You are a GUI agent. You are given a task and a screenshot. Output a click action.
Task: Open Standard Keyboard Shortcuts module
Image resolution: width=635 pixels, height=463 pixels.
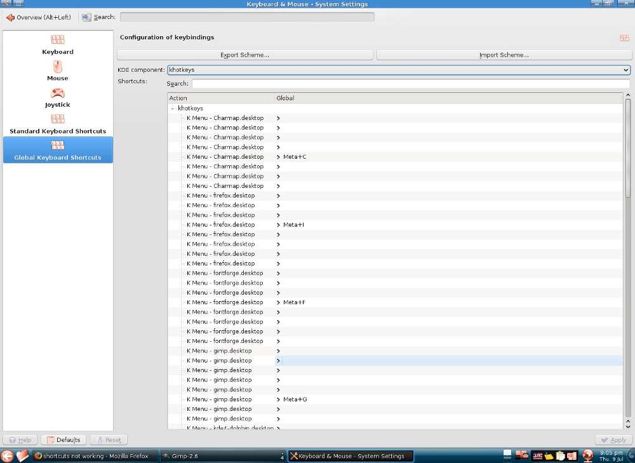(x=58, y=124)
